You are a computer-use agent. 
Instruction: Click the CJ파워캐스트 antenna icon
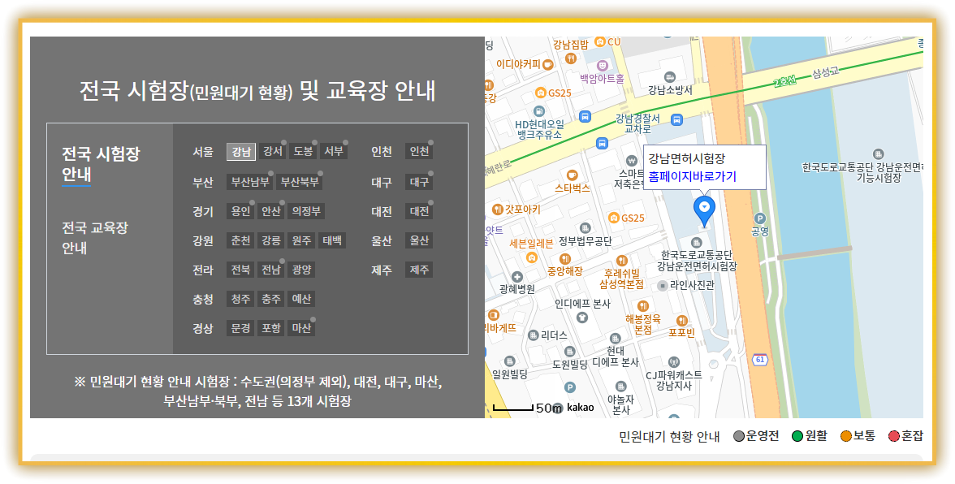673,363
